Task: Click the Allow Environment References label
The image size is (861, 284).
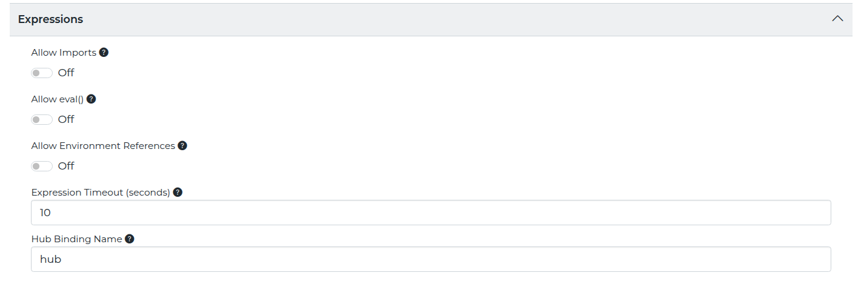Action: (103, 146)
